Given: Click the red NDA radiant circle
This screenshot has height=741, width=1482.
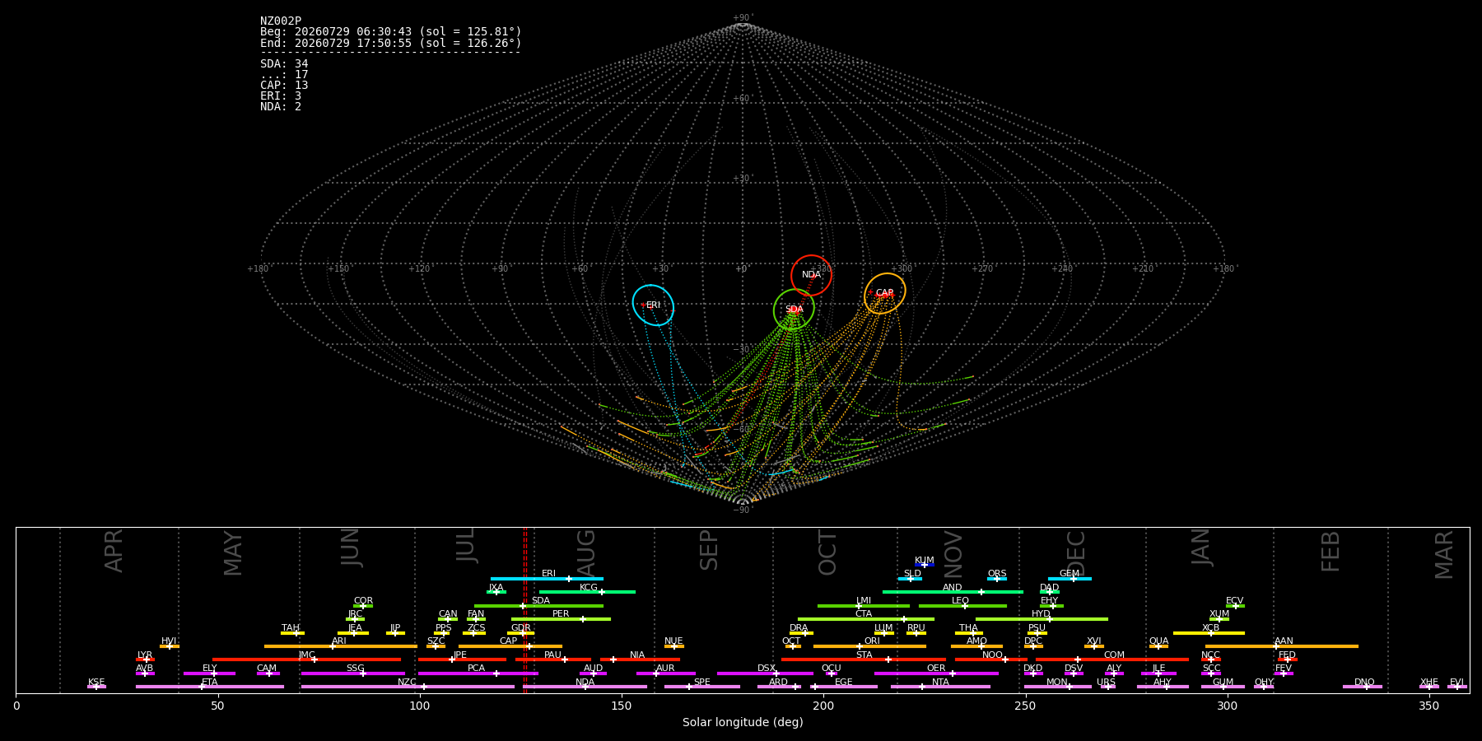Looking at the screenshot, I should (811, 275).
